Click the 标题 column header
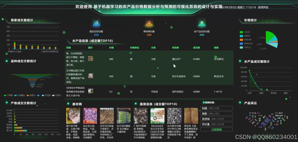Screen dimensions: 298x142 [69, 48]
